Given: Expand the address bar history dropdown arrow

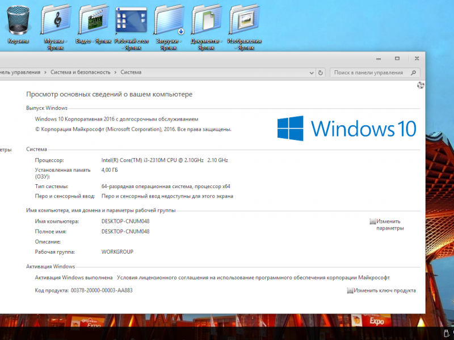Looking at the screenshot, I should 312,73.
